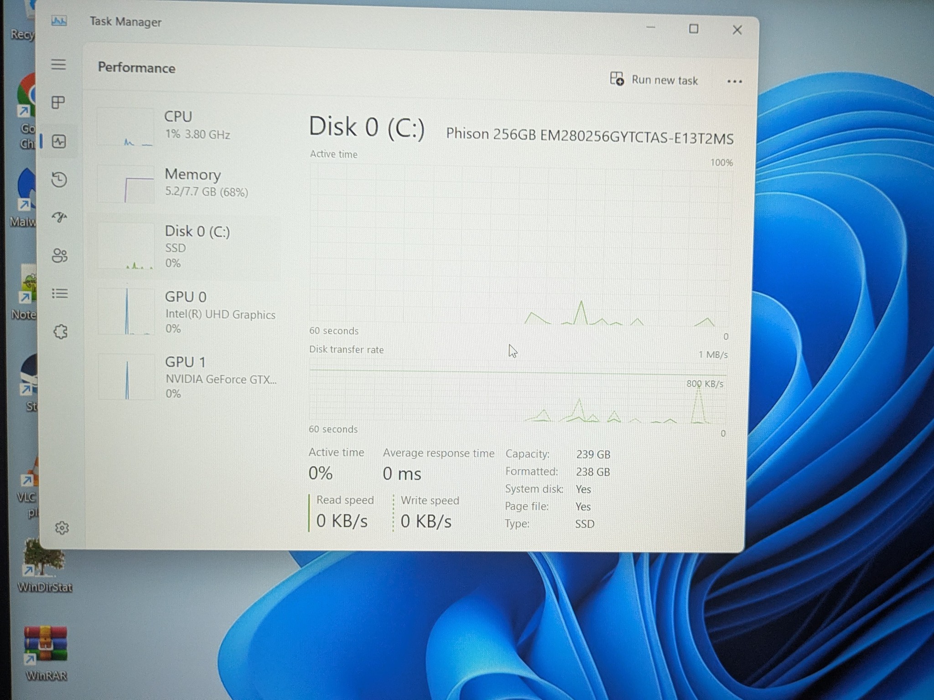Select the CPU performance entry
This screenshot has width=934, height=700.
click(x=187, y=126)
